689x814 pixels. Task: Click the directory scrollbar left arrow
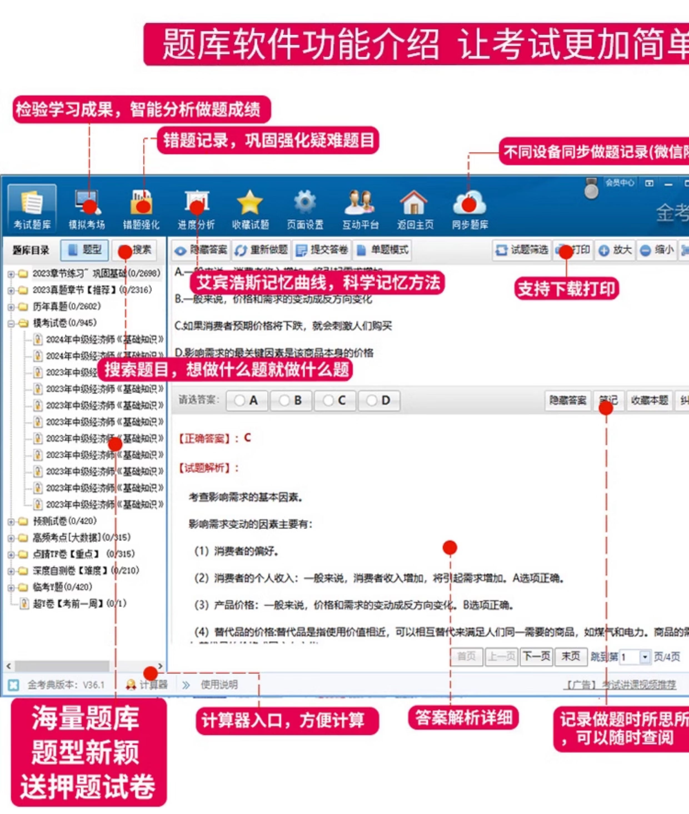click(x=9, y=667)
